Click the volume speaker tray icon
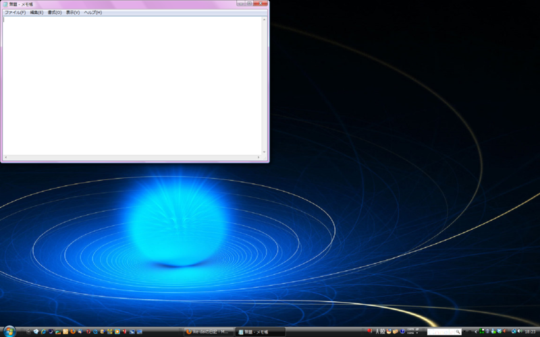 [520, 332]
